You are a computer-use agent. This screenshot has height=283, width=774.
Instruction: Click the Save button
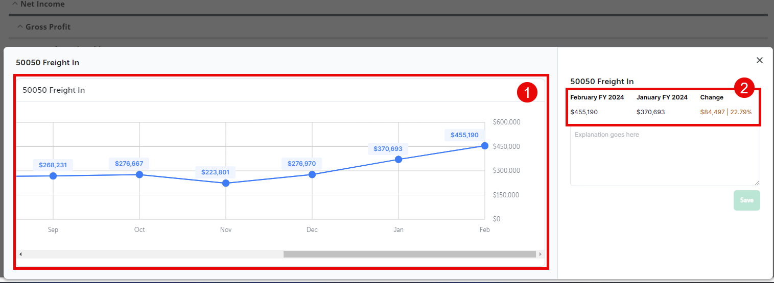[x=746, y=200]
